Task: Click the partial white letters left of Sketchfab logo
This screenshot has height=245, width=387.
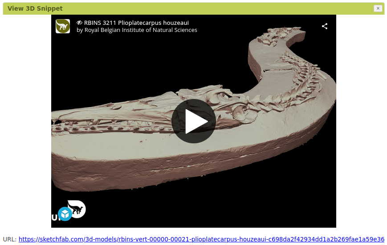Action: (54, 217)
